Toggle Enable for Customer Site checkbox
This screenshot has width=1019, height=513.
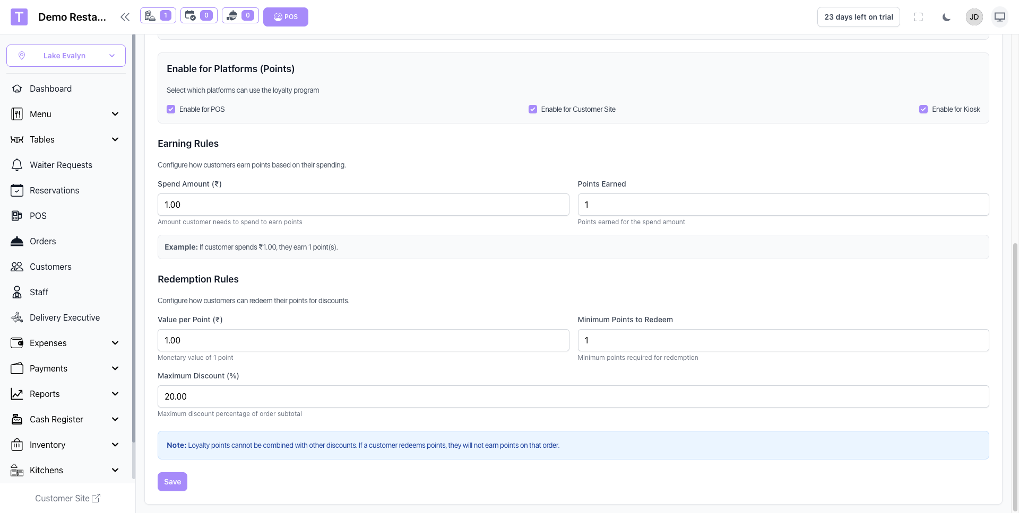coord(533,109)
